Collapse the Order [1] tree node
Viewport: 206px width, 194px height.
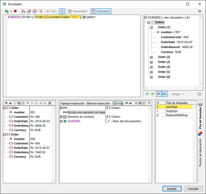pos(151,27)
